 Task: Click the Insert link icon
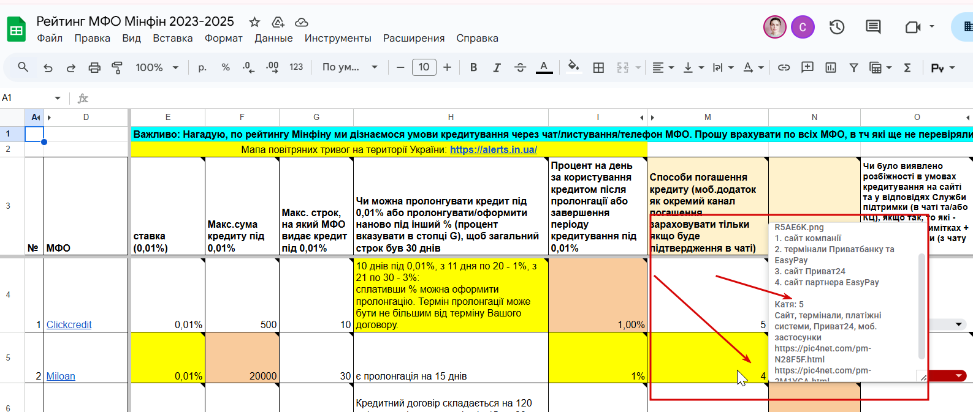pyautogui.click(x=784, y=68)
